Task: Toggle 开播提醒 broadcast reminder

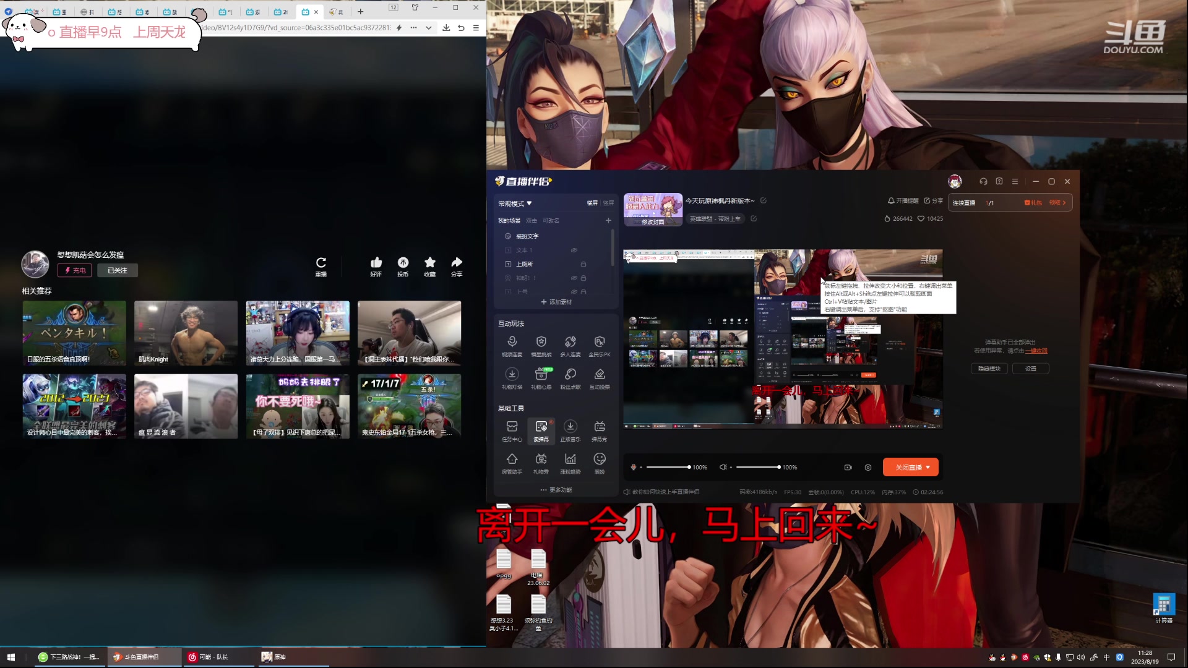Action: coord(903,200)
